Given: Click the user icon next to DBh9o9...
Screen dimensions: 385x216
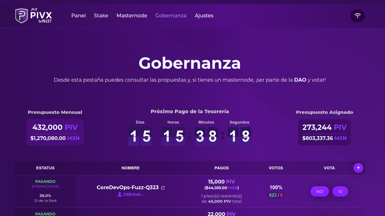Looking at the screenshot, I should point(120,195).
